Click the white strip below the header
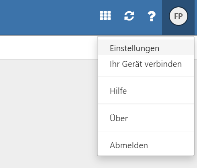 pos(48,47)
